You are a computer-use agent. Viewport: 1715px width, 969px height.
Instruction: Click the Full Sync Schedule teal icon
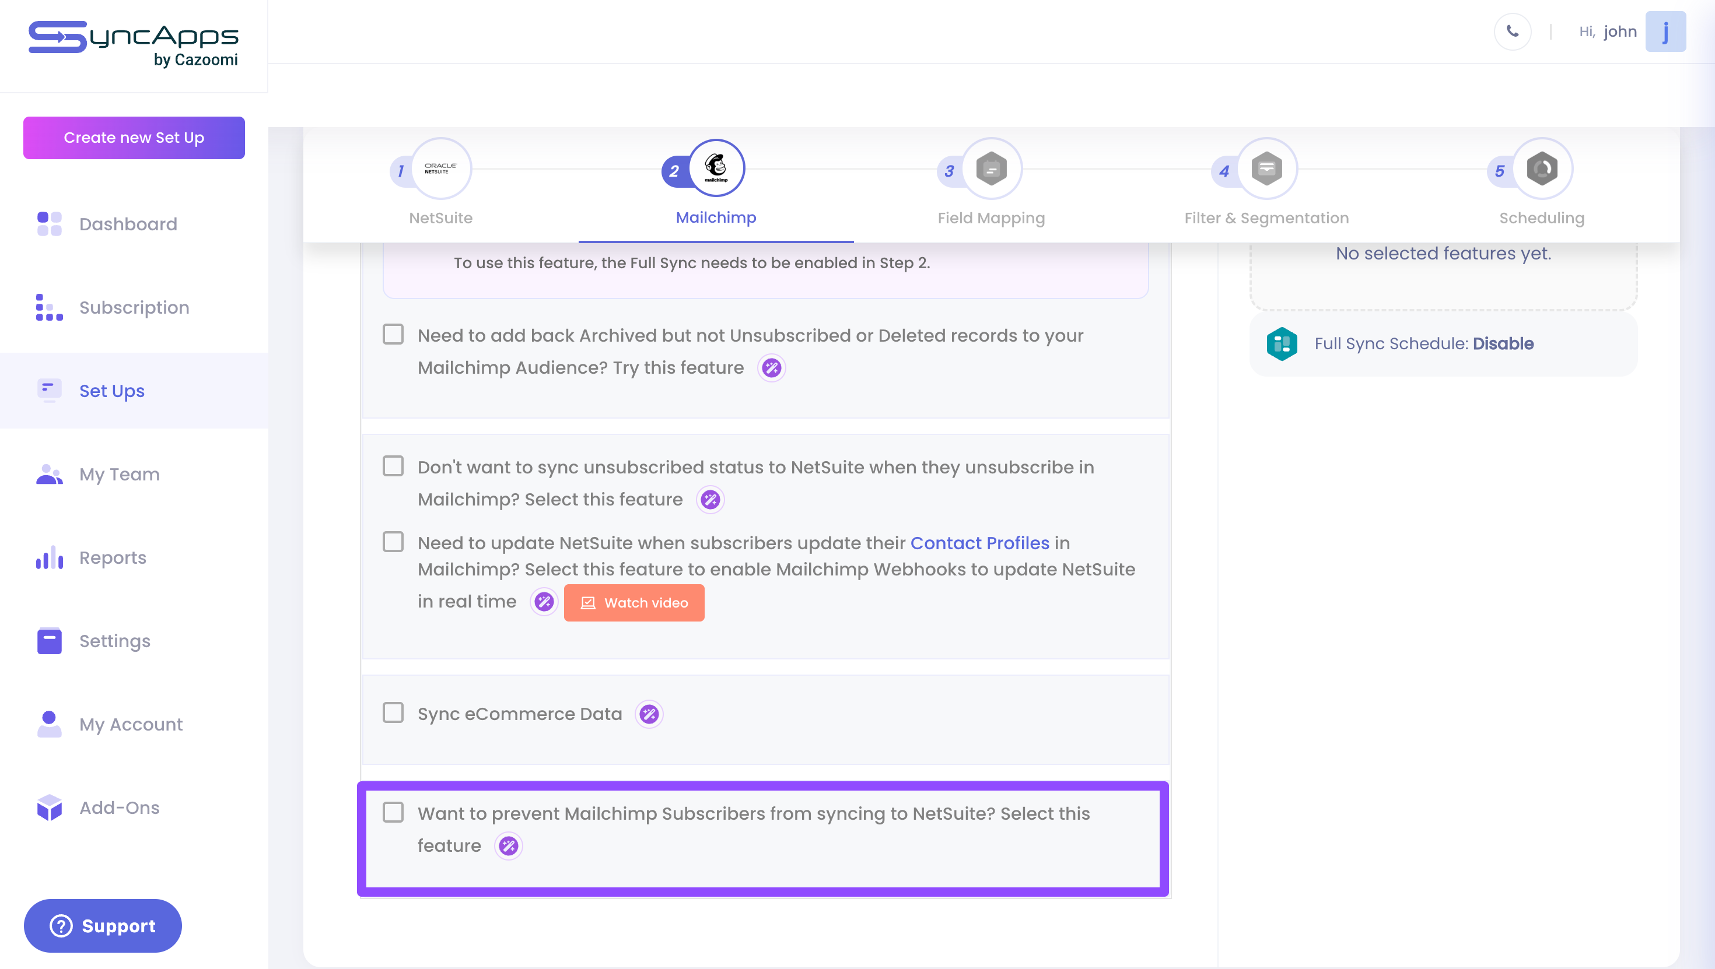(1282, 343)
